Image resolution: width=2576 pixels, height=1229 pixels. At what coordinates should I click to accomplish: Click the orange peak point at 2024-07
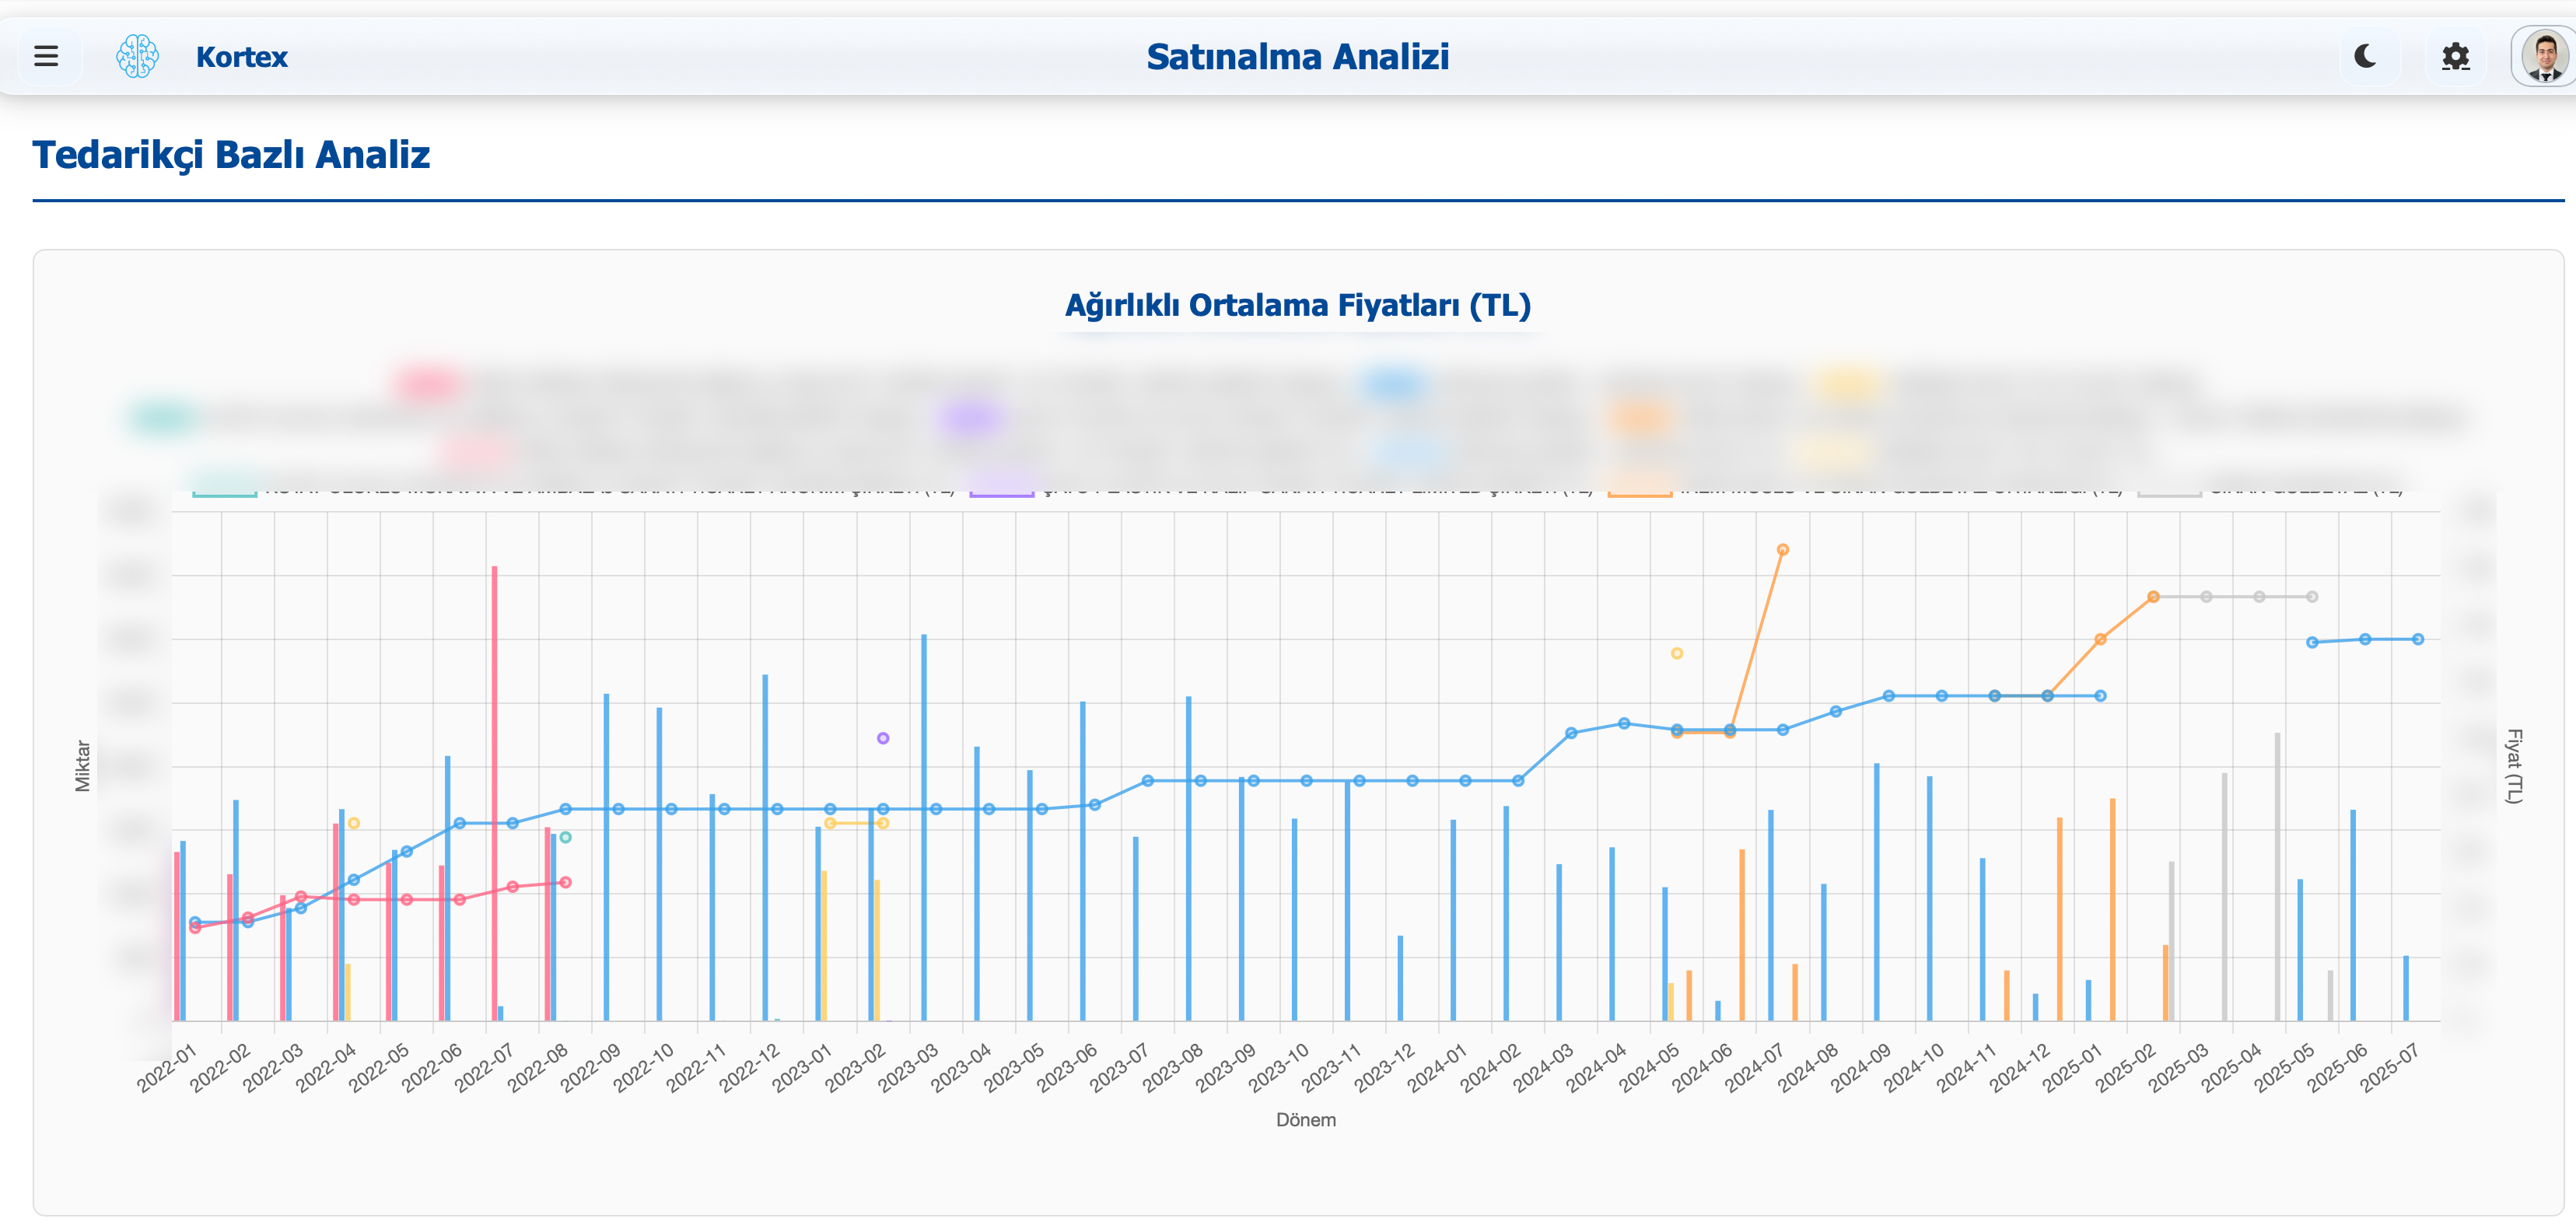click(1782, 550)
